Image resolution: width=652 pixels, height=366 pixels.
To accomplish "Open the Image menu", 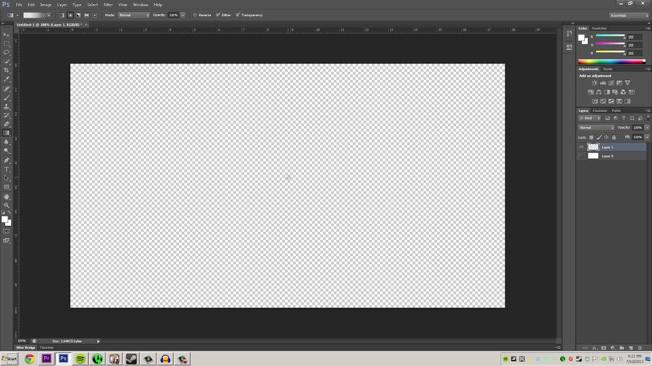I will 46,5.
